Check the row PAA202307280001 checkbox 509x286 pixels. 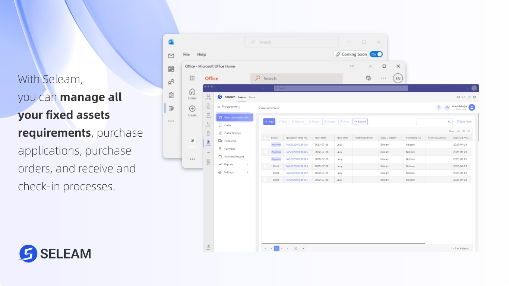[265, 179]
